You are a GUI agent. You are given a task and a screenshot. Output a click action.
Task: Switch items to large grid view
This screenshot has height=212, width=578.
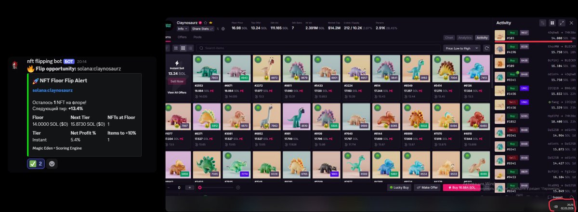pyautogui.click(x=176, y=48)
